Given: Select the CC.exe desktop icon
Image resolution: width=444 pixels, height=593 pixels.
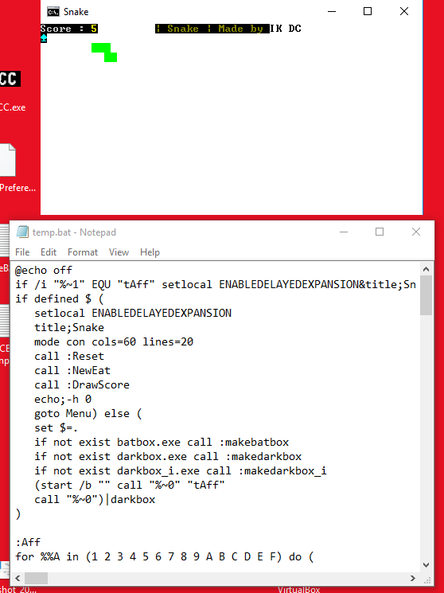Looking at the screenshot, I should point(10,91).
